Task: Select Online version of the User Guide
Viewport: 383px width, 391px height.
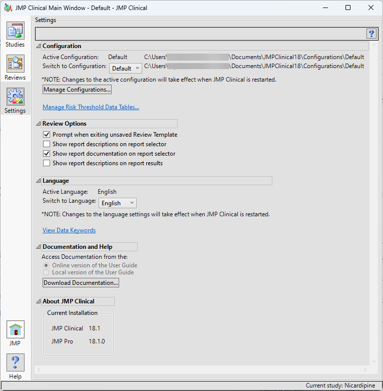Action: (x=46, y=265)
